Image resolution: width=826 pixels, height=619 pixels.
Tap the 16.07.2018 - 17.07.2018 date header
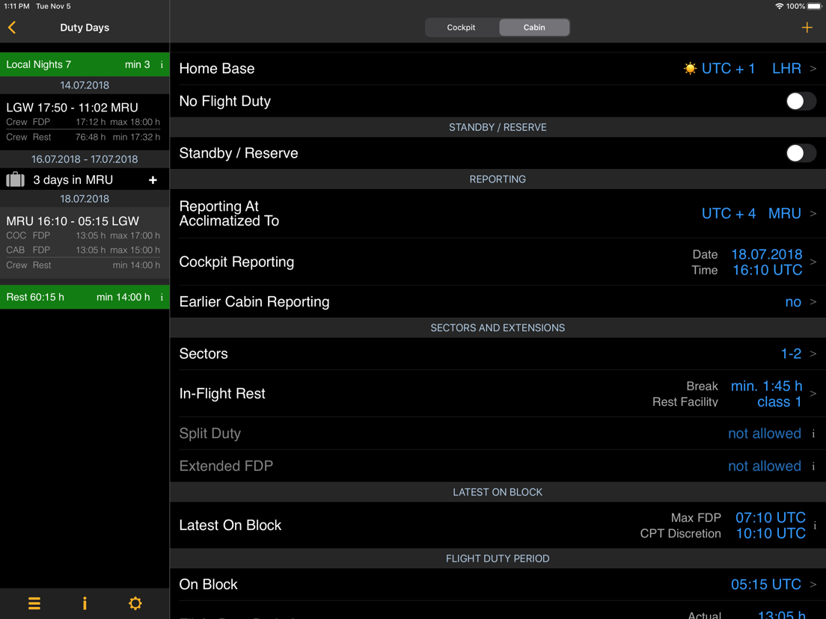[x=85, y=159]
